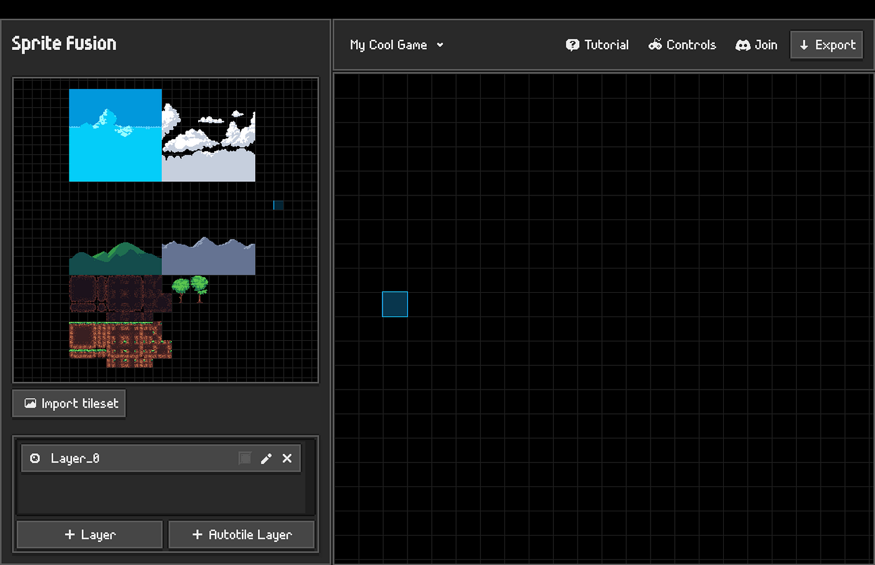The height and width of the screenshot is (565, 875).
Task: Click the highlighted blue cell on the map canvas
Action: 395,304
